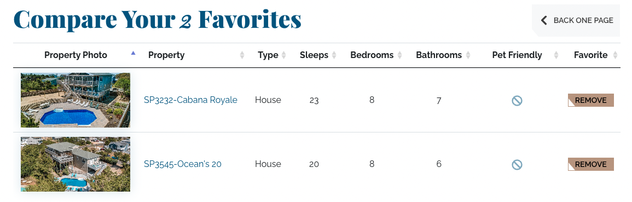Click Ocean's 20 not pet friendly icon
Image resolution: width=632 pixels, height=202 pixels.
pos(517,165)
